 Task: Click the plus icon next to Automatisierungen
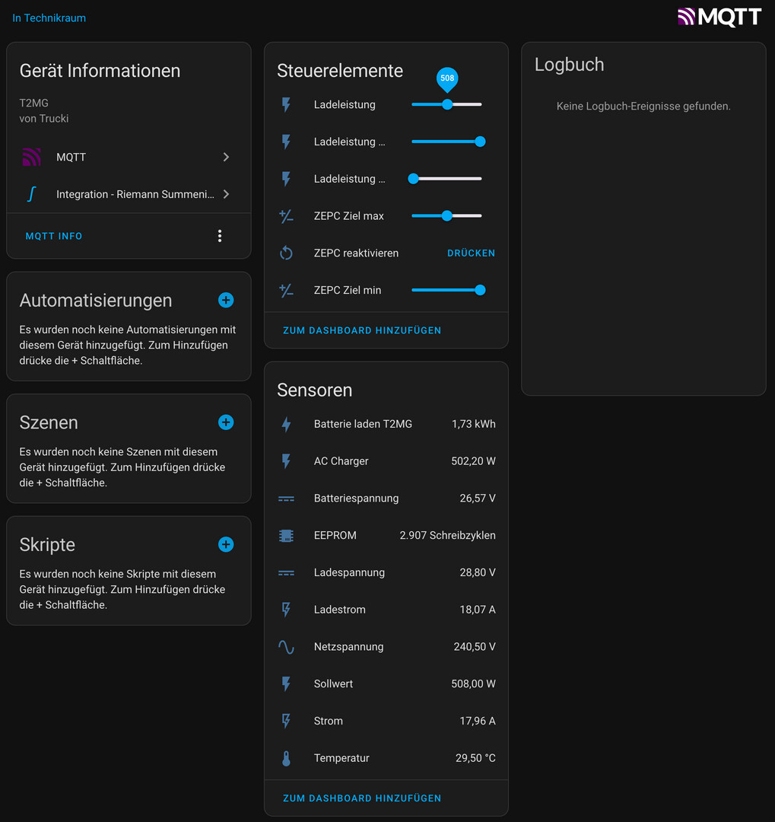(226, 300)
